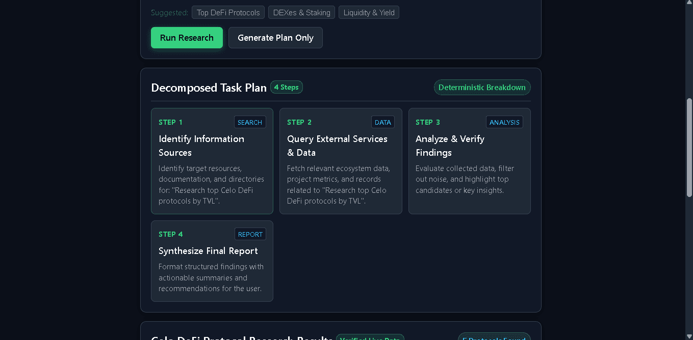Click the Decomposed Task Plan heading
The image size is (693, 340).
pyautogui.click(x=209, y=88)
